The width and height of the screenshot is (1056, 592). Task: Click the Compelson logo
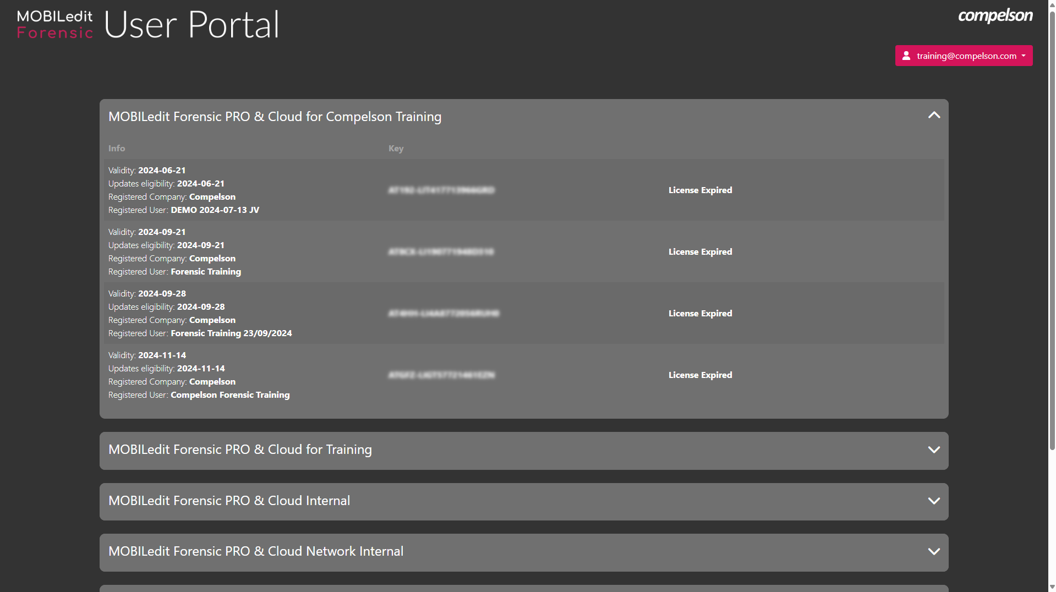coord(995,15)
